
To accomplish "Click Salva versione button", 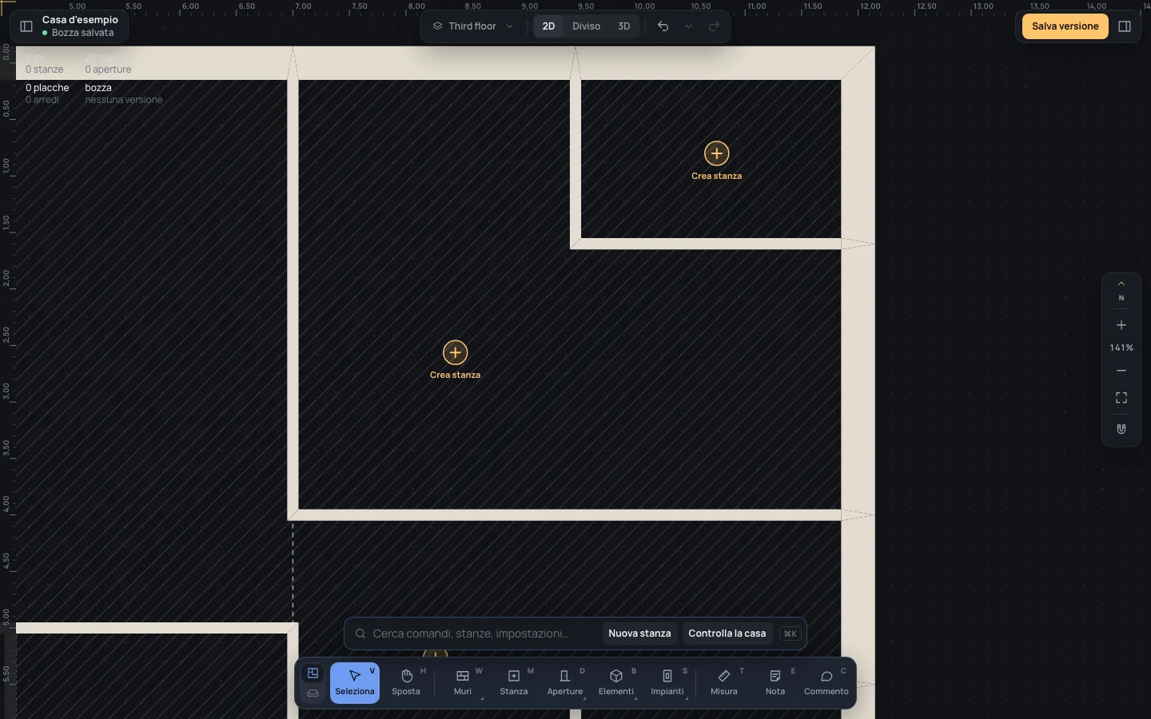I will (1065, 26).
